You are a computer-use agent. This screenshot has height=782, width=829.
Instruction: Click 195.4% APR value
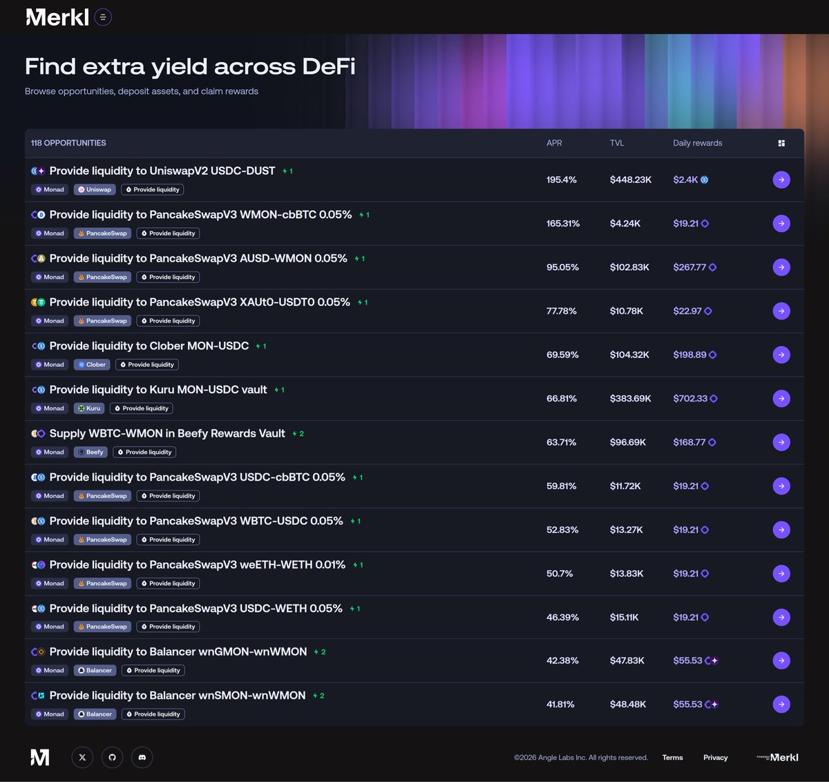[x=562, y=180]
